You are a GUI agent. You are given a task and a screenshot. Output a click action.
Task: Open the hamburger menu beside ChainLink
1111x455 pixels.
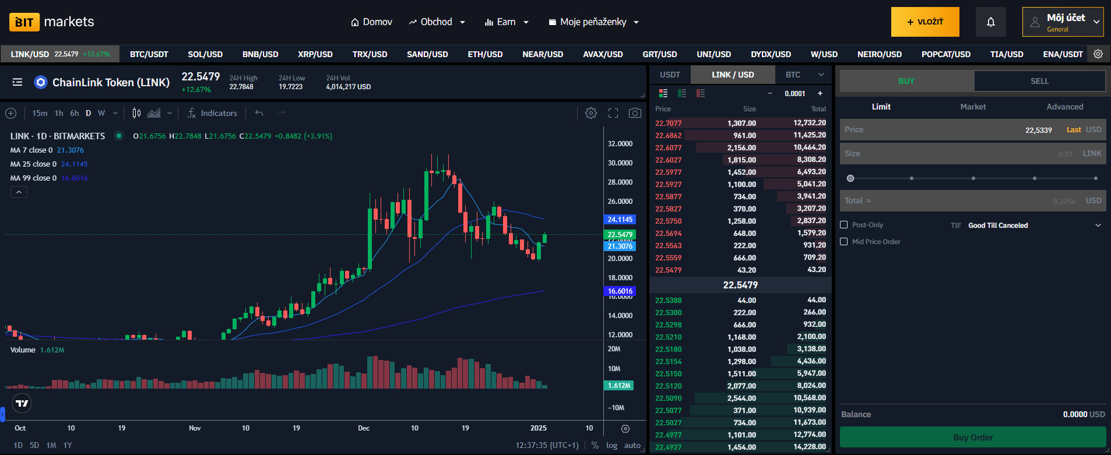click(17, 82)
